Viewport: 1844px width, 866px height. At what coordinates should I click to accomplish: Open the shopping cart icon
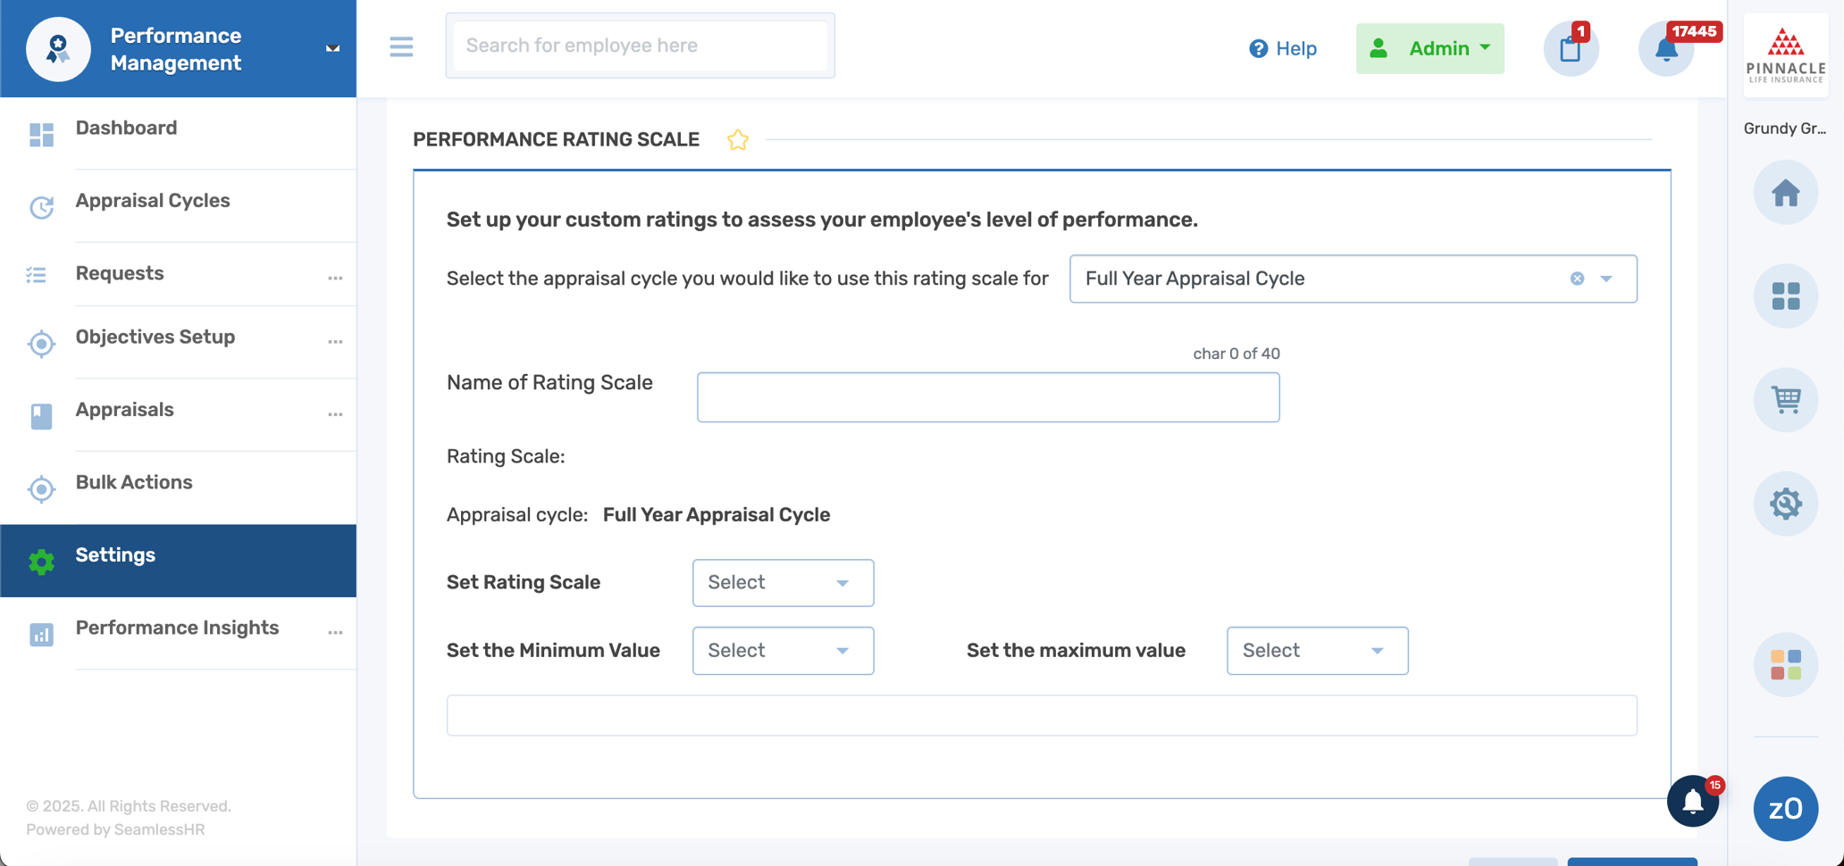[x=1785, y=400]
